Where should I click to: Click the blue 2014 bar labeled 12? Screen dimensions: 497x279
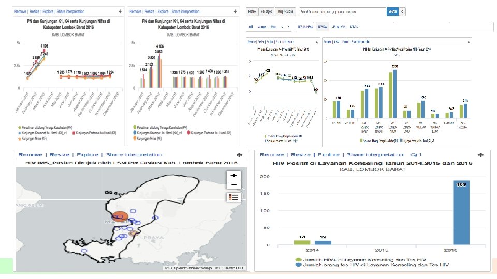point(323,243)
